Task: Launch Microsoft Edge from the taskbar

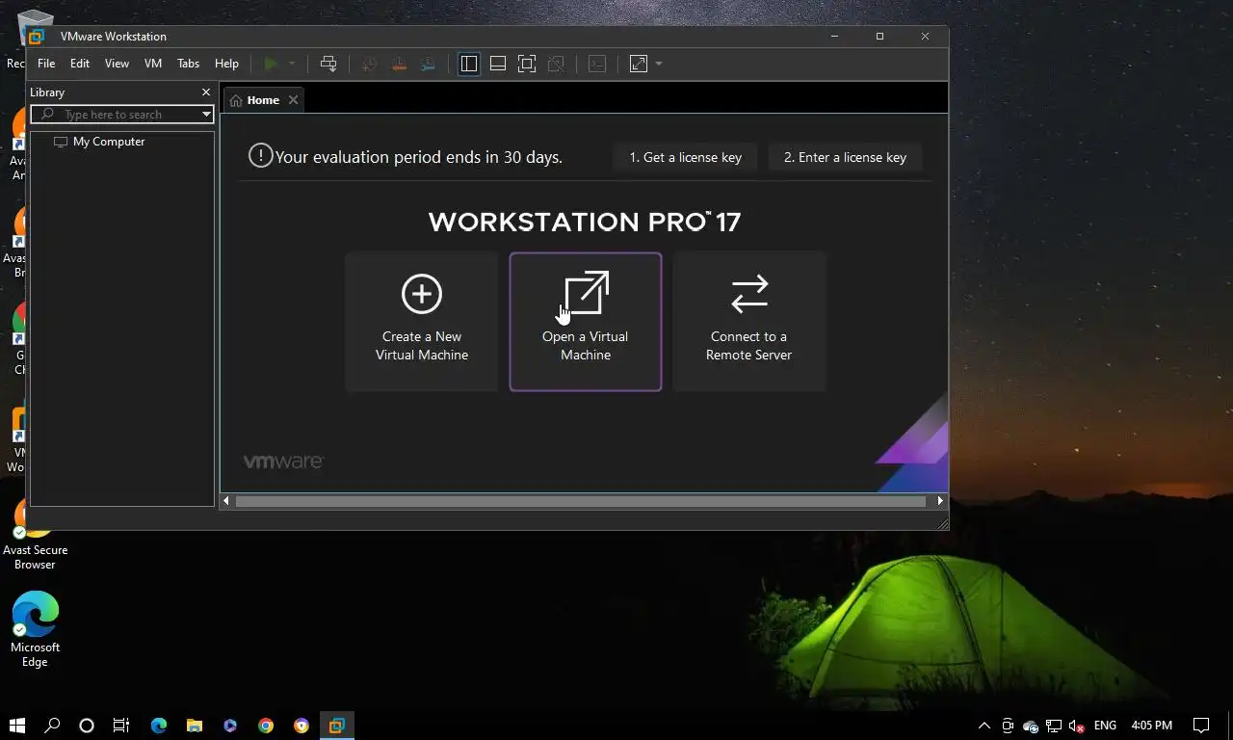Action: [x=159, y=726]
